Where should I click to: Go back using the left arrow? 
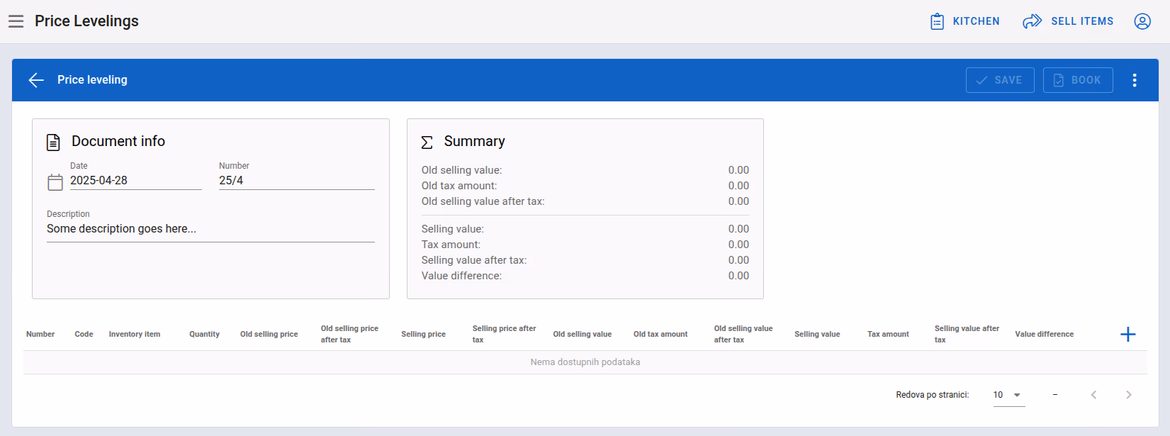[36, 80]
